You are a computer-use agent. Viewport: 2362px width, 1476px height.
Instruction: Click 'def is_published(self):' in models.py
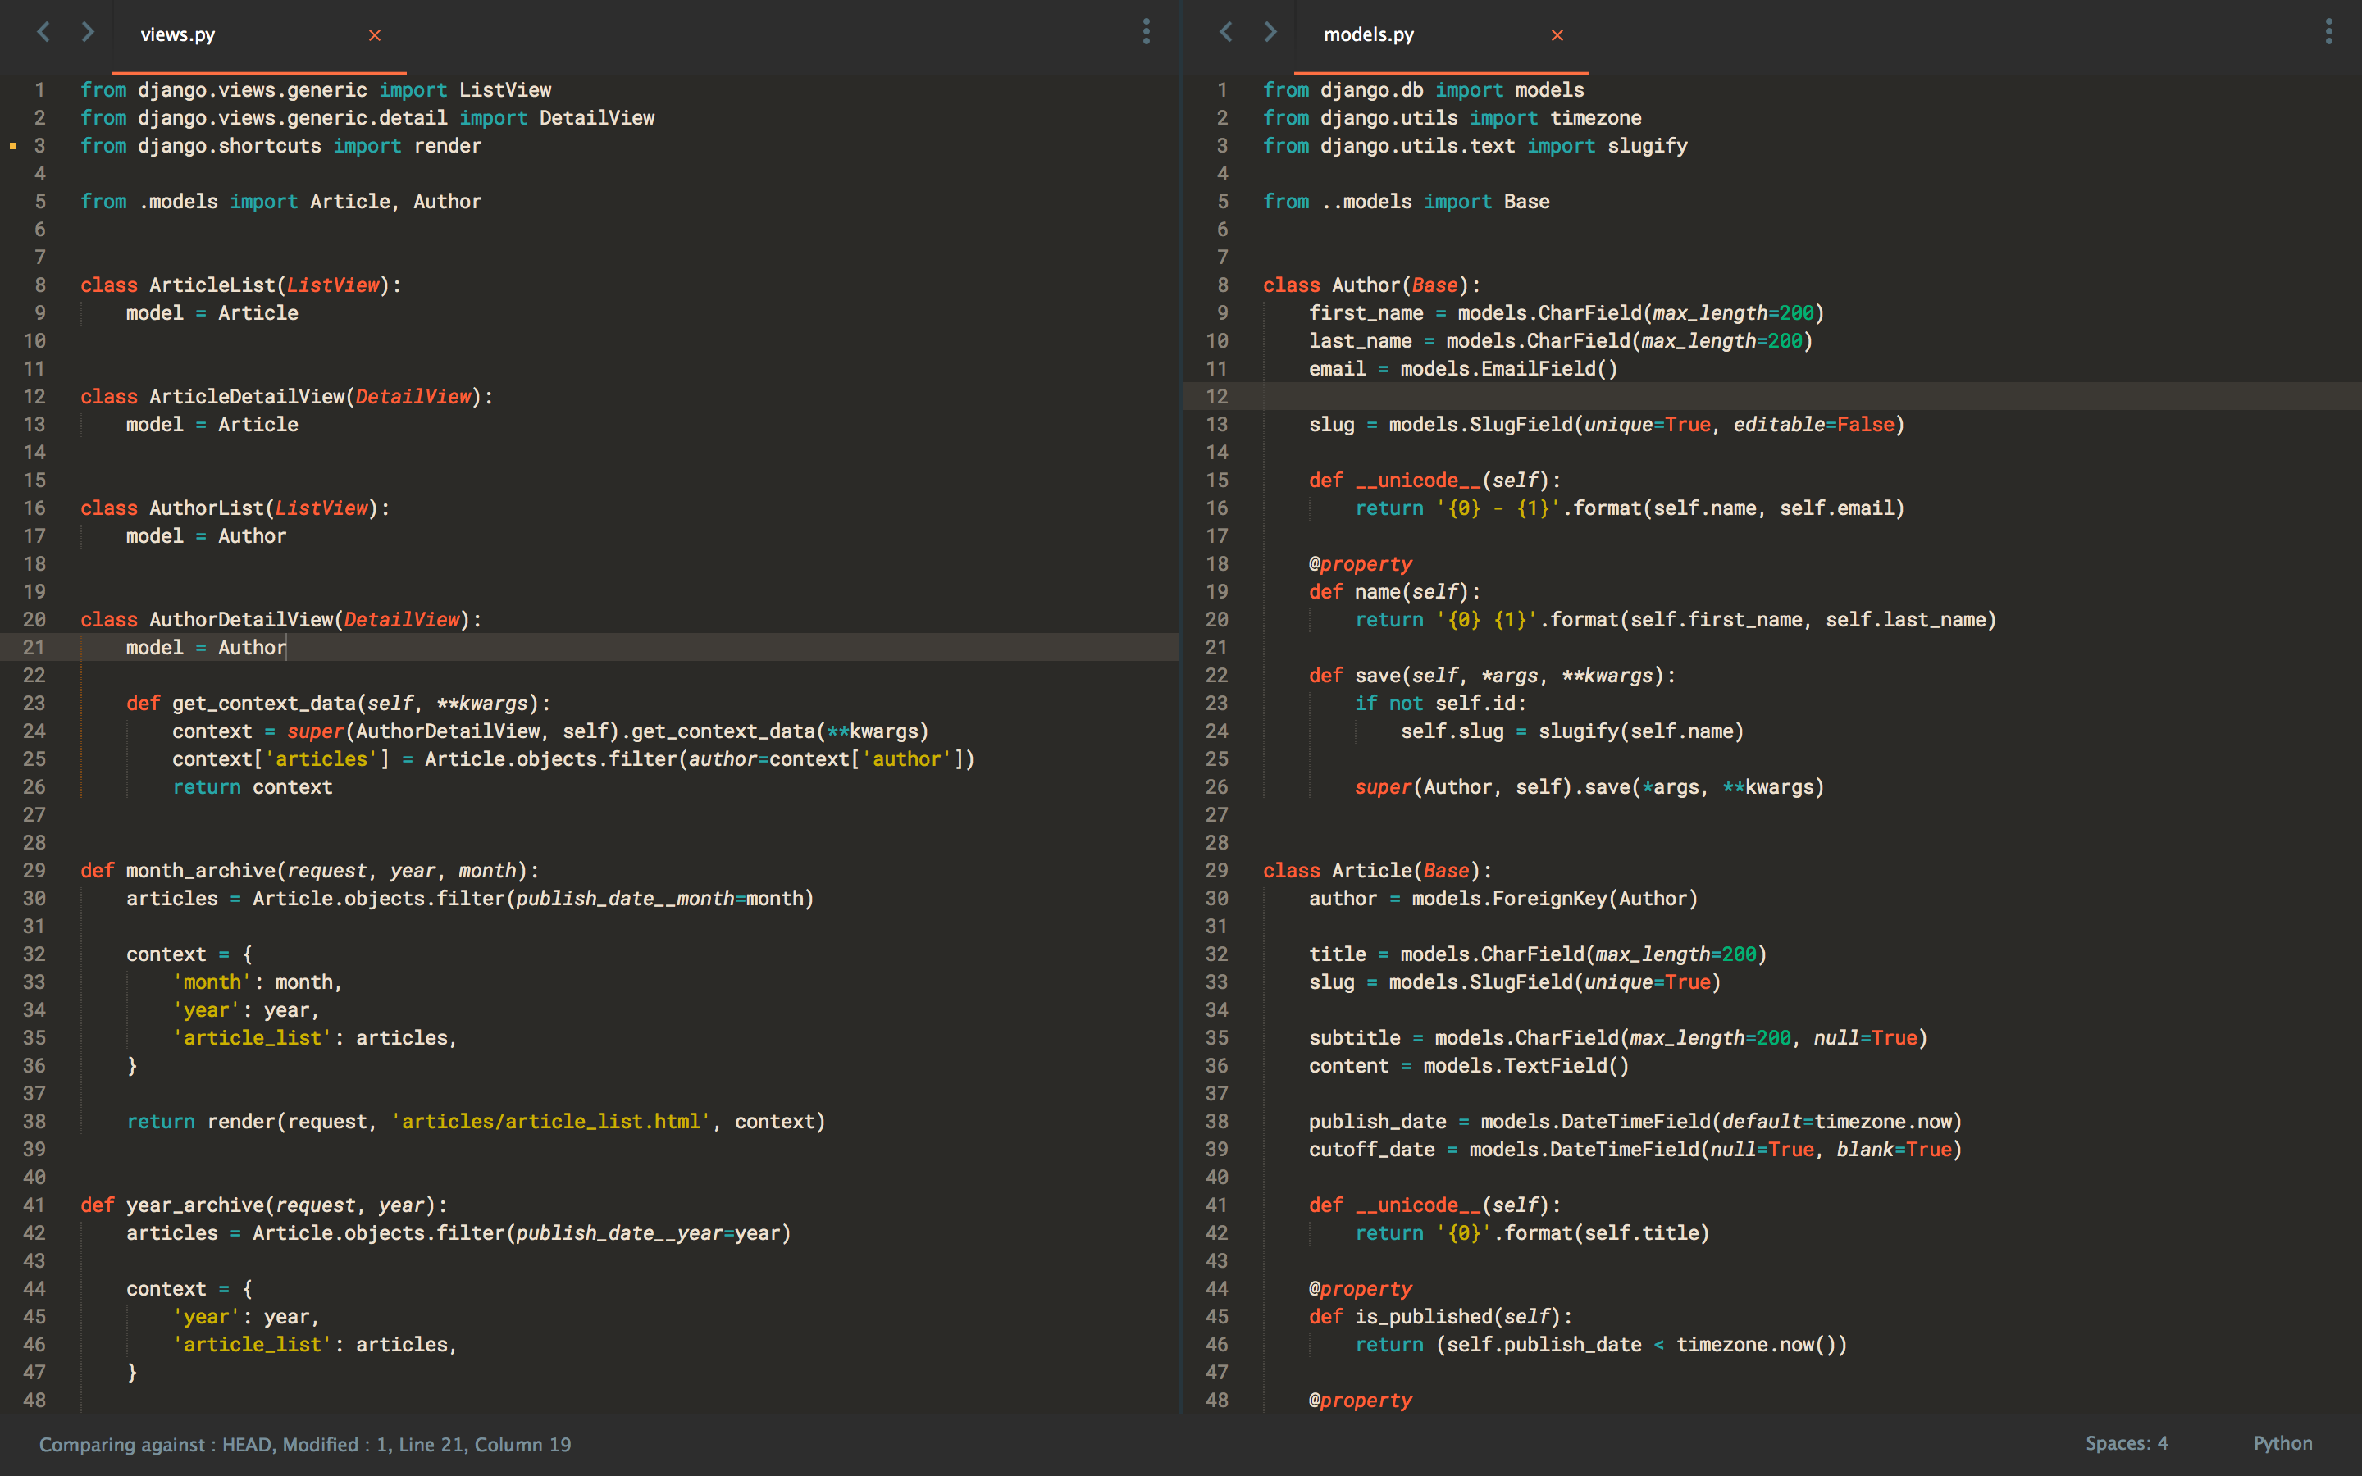click(x=1441, y=1316)
